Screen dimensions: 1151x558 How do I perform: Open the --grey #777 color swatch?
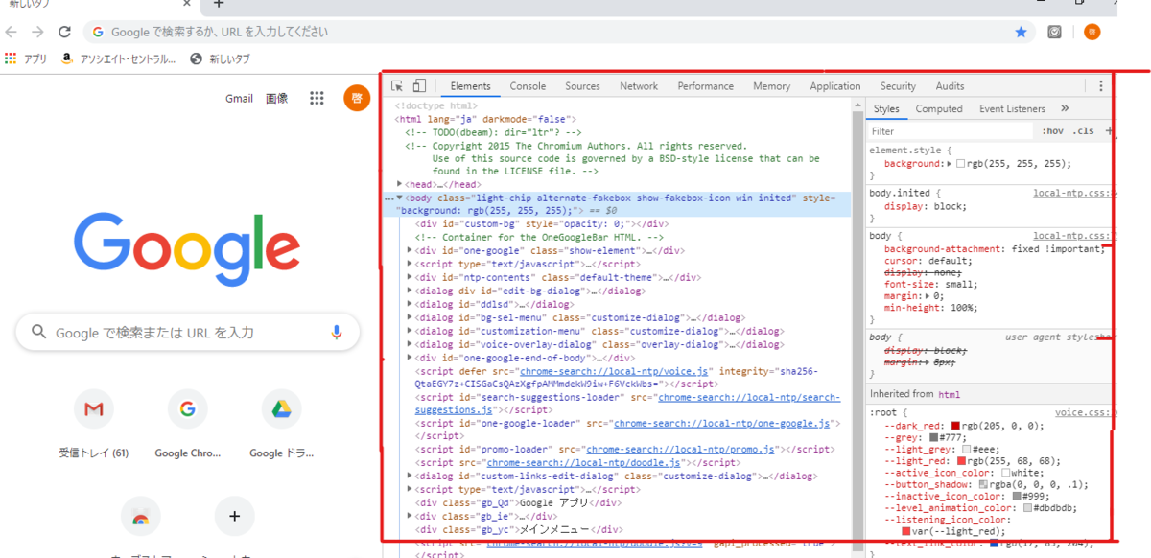pos(935,437)
